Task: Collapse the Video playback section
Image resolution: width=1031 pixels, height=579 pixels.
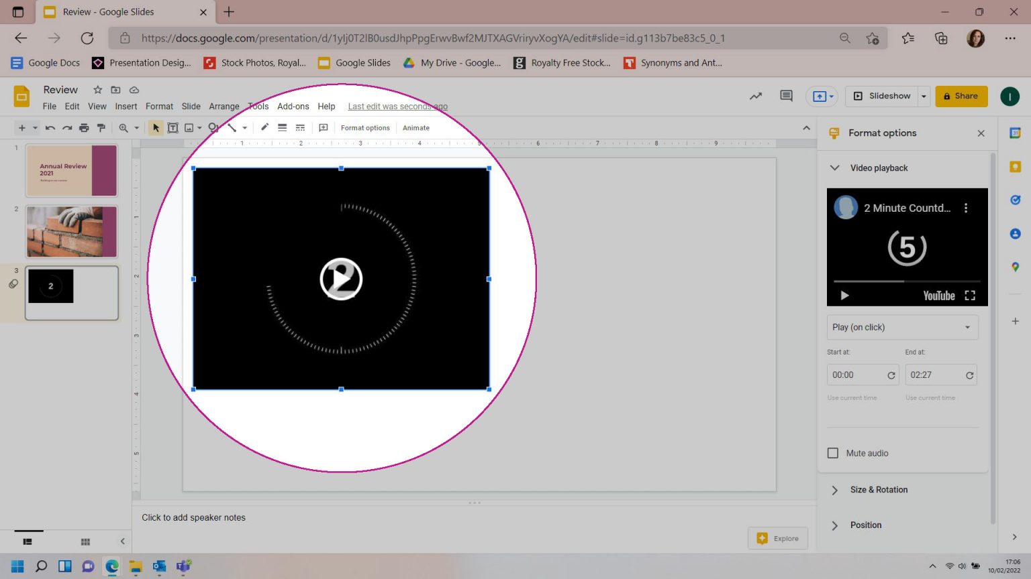Action: 834,168
